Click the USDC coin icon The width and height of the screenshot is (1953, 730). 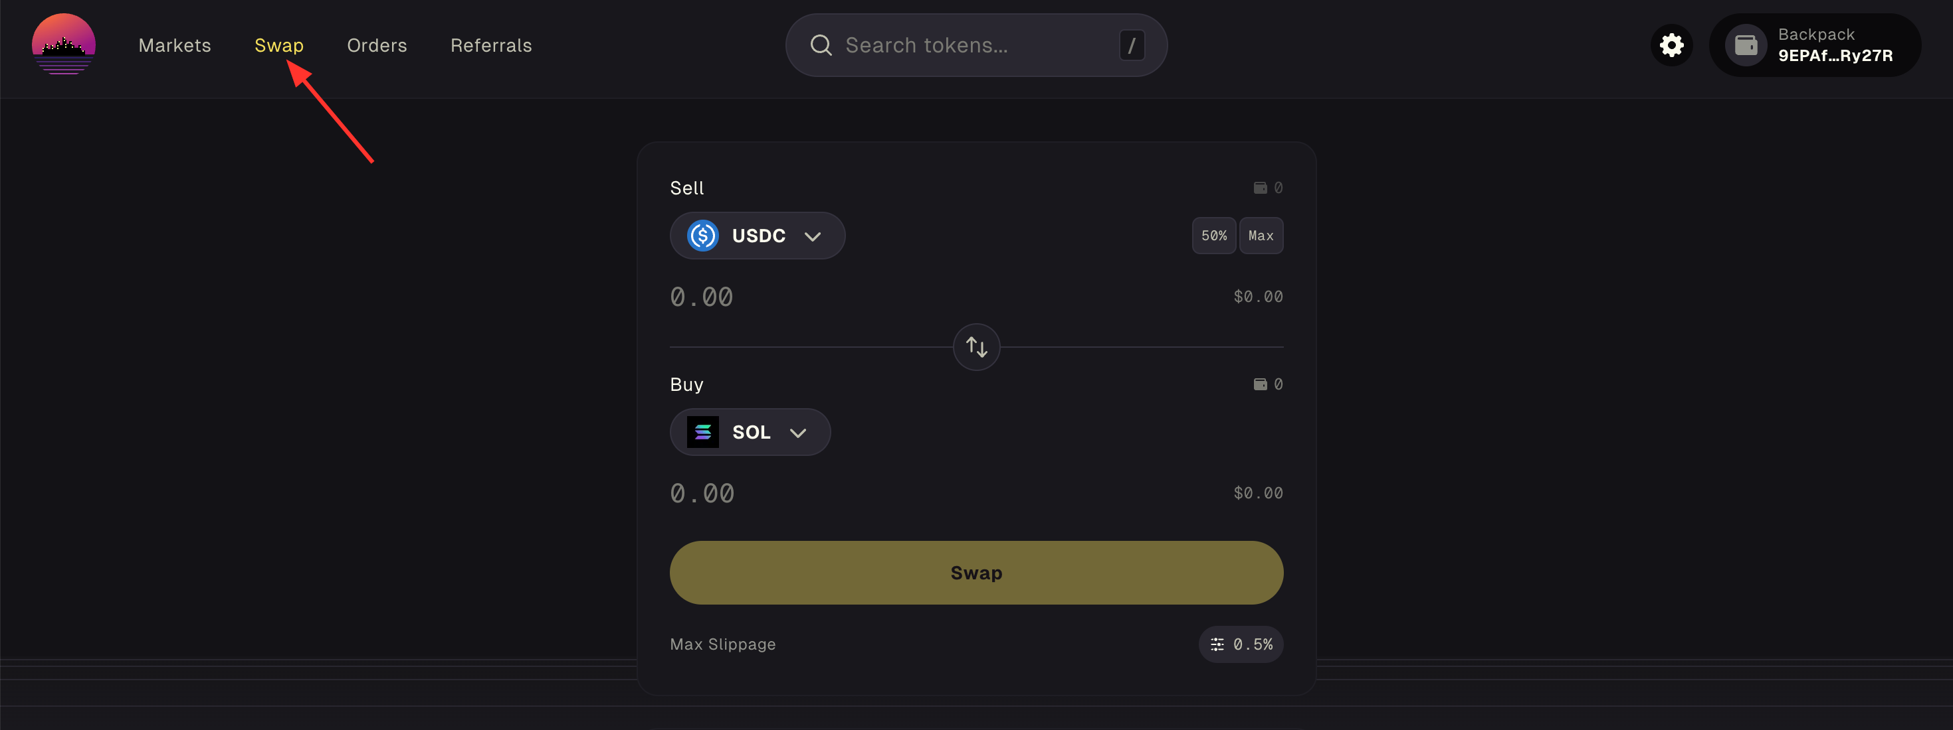703,236
